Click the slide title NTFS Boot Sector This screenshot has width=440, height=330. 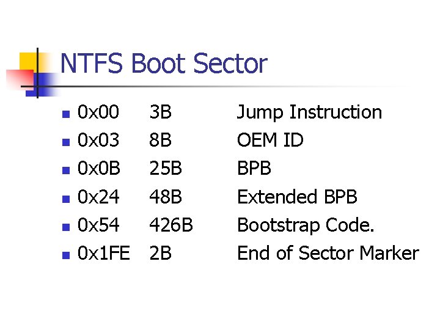click(164, 64)
